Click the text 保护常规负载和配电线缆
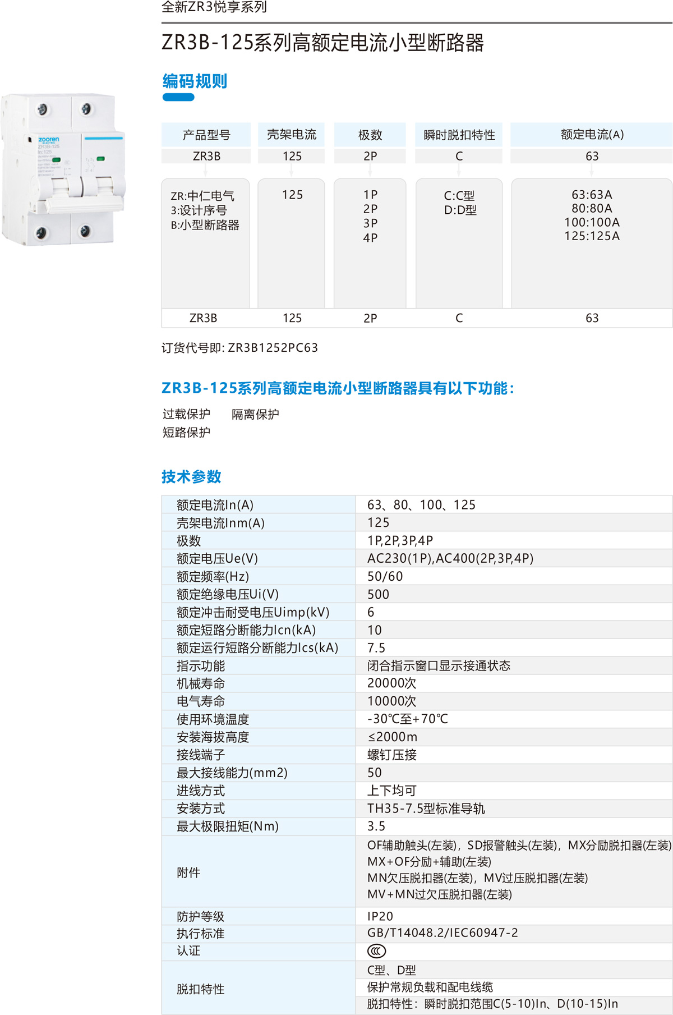The width and height of the screenshot is (673, 1015). 430,987
